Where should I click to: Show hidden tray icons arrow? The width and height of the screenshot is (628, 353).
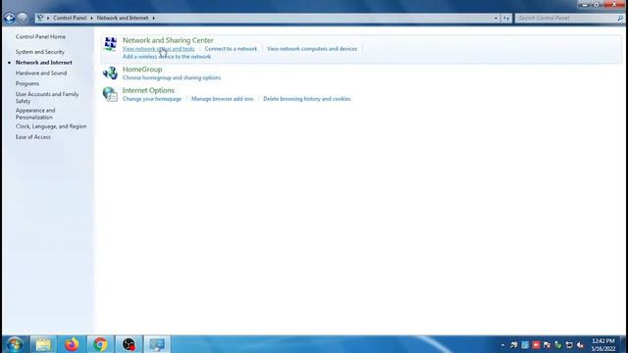[502, 345]
